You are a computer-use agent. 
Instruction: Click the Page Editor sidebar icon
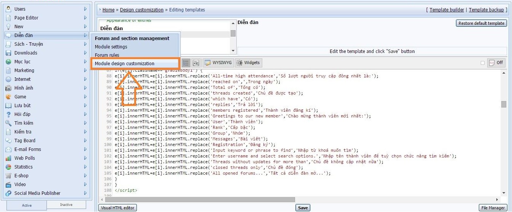click(x=8, y=18)
